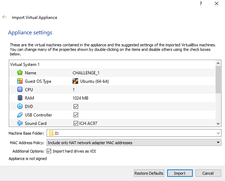Open the Machine Base Folder dropdown
225x181 pixels.
tap(218, 133)
